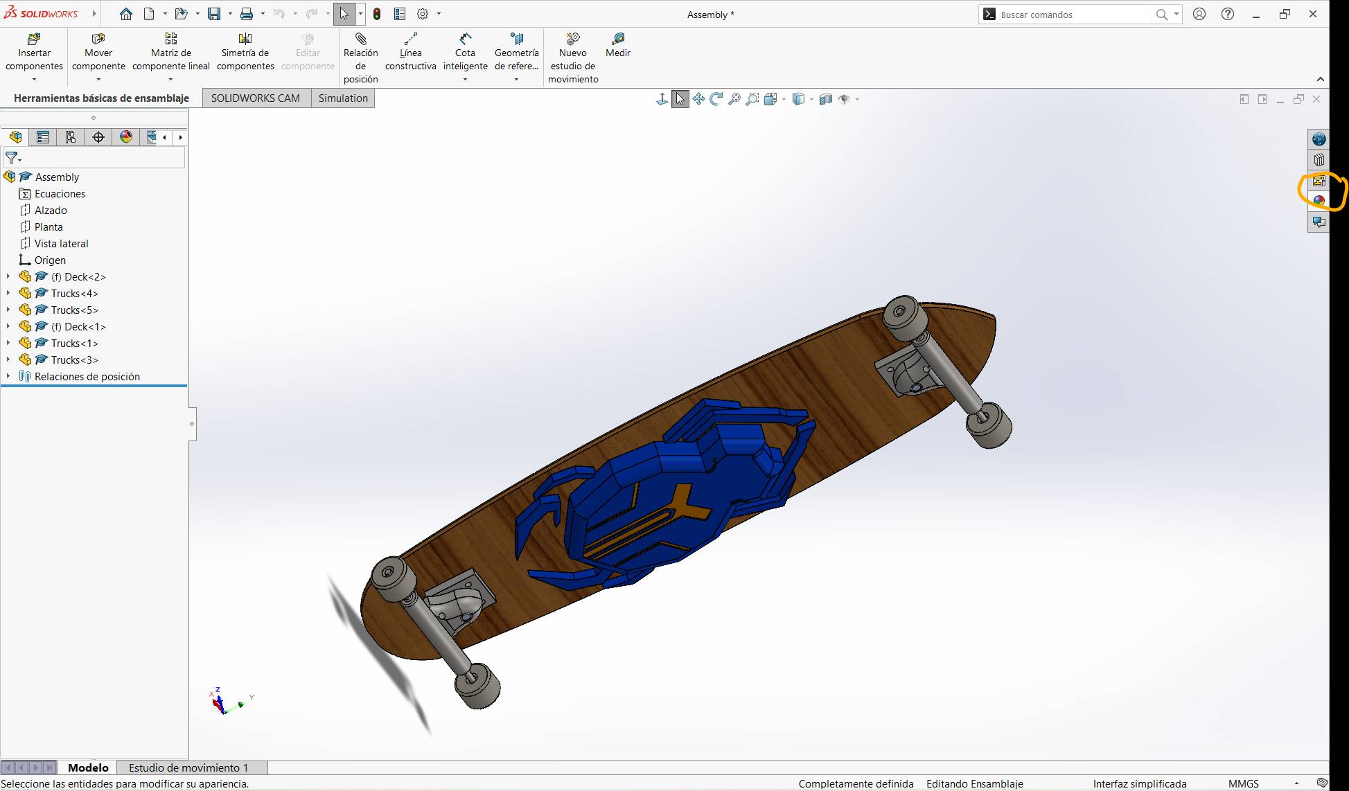Expand Relaciones de posición folder
This screenshot has width=1349, height=791.
click(x=8, y=376)
